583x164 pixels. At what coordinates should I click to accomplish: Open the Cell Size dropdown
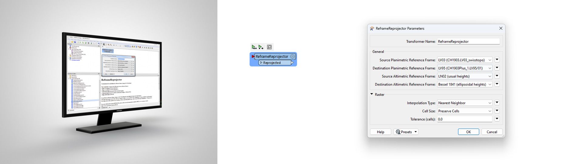click(464, 111)
